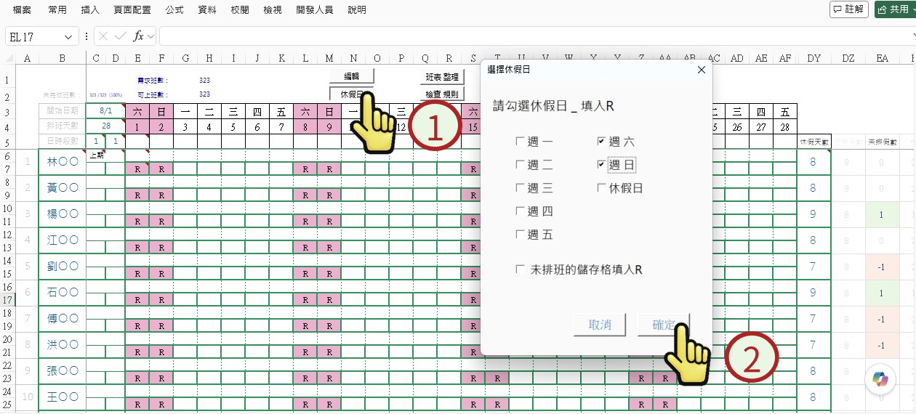Switch to the 檢視 ribbon tab
Screen dimensions: 916x414
pyautogui.click(x=273, y=10)
